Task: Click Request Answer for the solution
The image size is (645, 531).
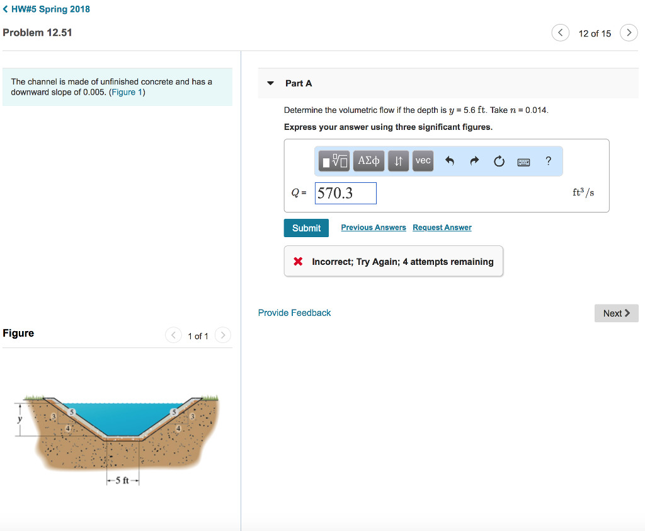Action: point(442,227)
